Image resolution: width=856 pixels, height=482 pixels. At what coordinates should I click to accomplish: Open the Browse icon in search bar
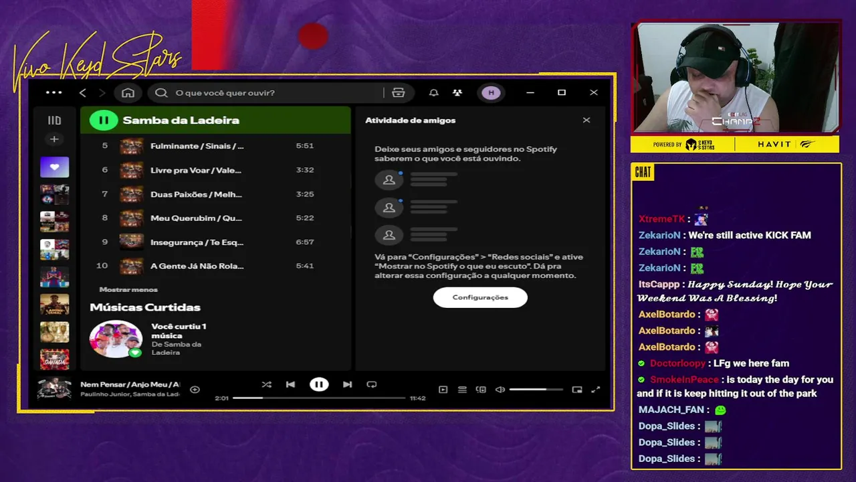click(399, 92)
